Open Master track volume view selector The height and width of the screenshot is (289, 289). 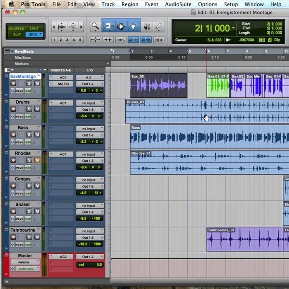tap(25, 263)
